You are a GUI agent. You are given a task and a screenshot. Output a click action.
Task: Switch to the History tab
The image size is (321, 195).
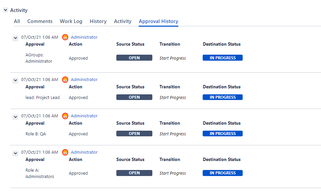click(98, 21)
